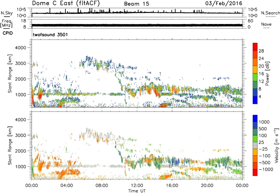Click the 'Velocity [m s-1]' colorbar label
Viewport: 280px width, 193px height.
(276, 145)
